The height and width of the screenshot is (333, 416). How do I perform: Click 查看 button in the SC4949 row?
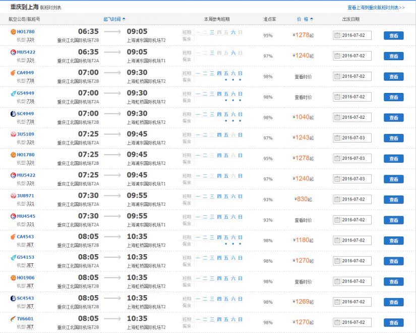point(393,117)
